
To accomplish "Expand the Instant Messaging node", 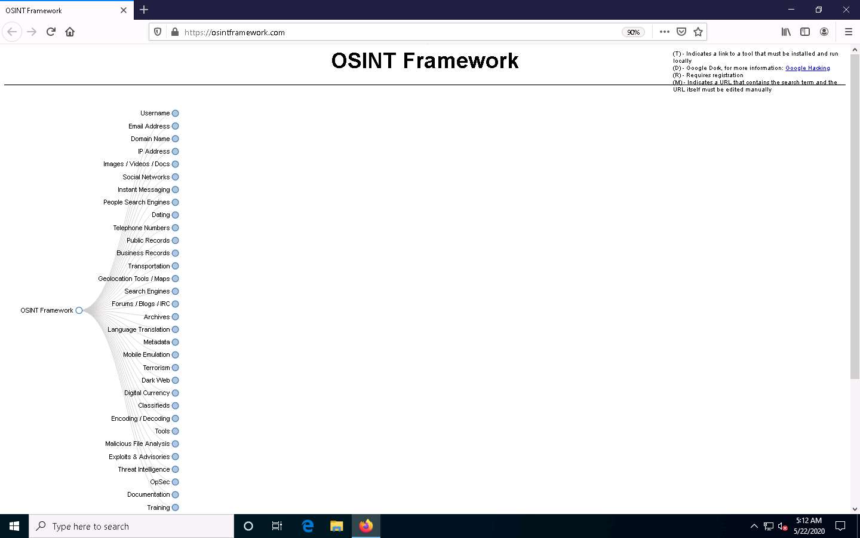I will click(x=176, y=189).
